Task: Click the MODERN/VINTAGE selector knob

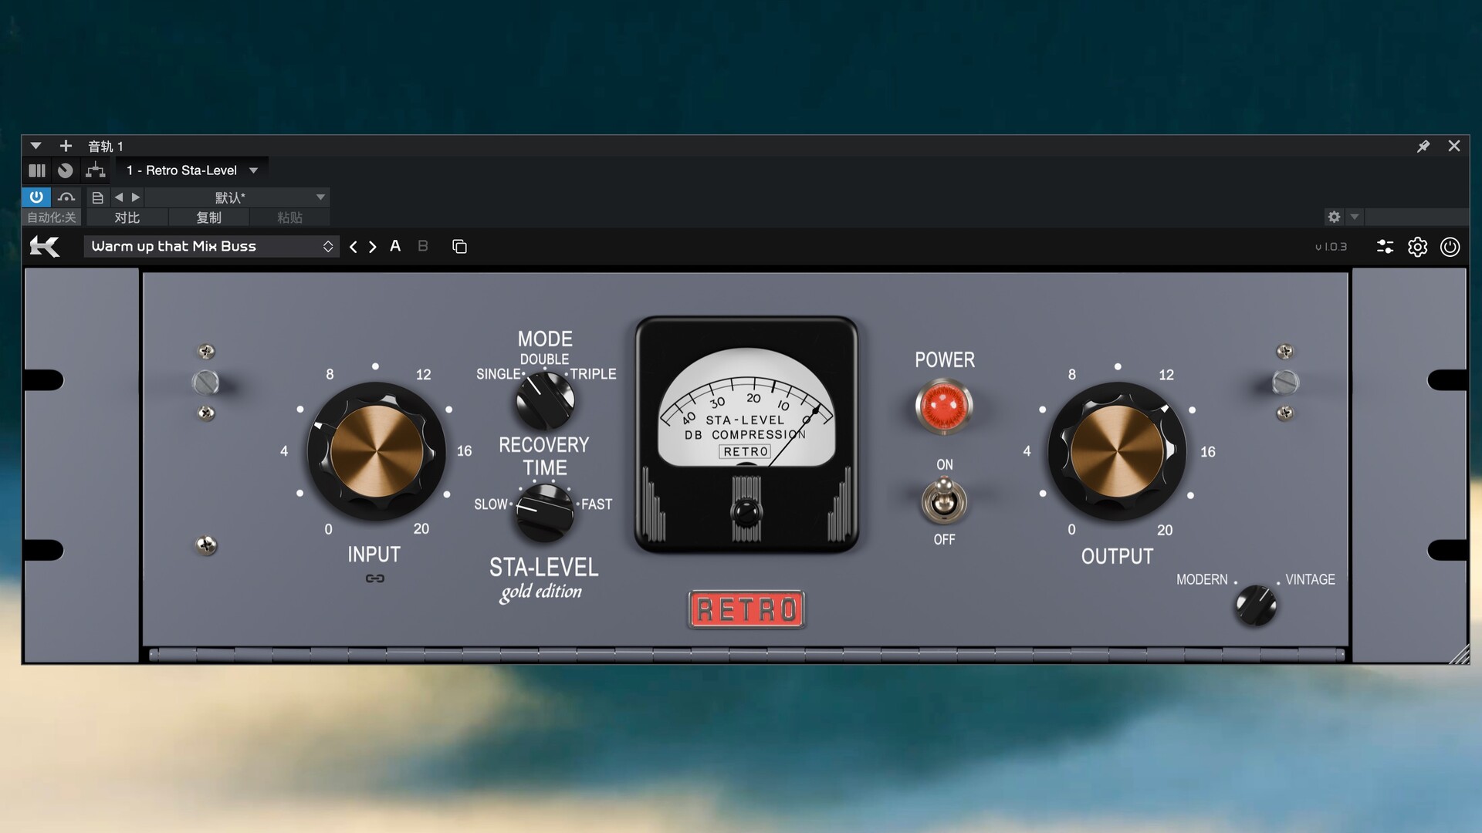Action: 1256,605
